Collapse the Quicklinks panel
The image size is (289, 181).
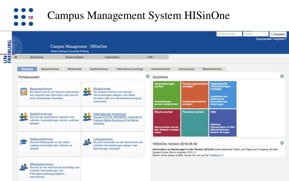[282, 76]
